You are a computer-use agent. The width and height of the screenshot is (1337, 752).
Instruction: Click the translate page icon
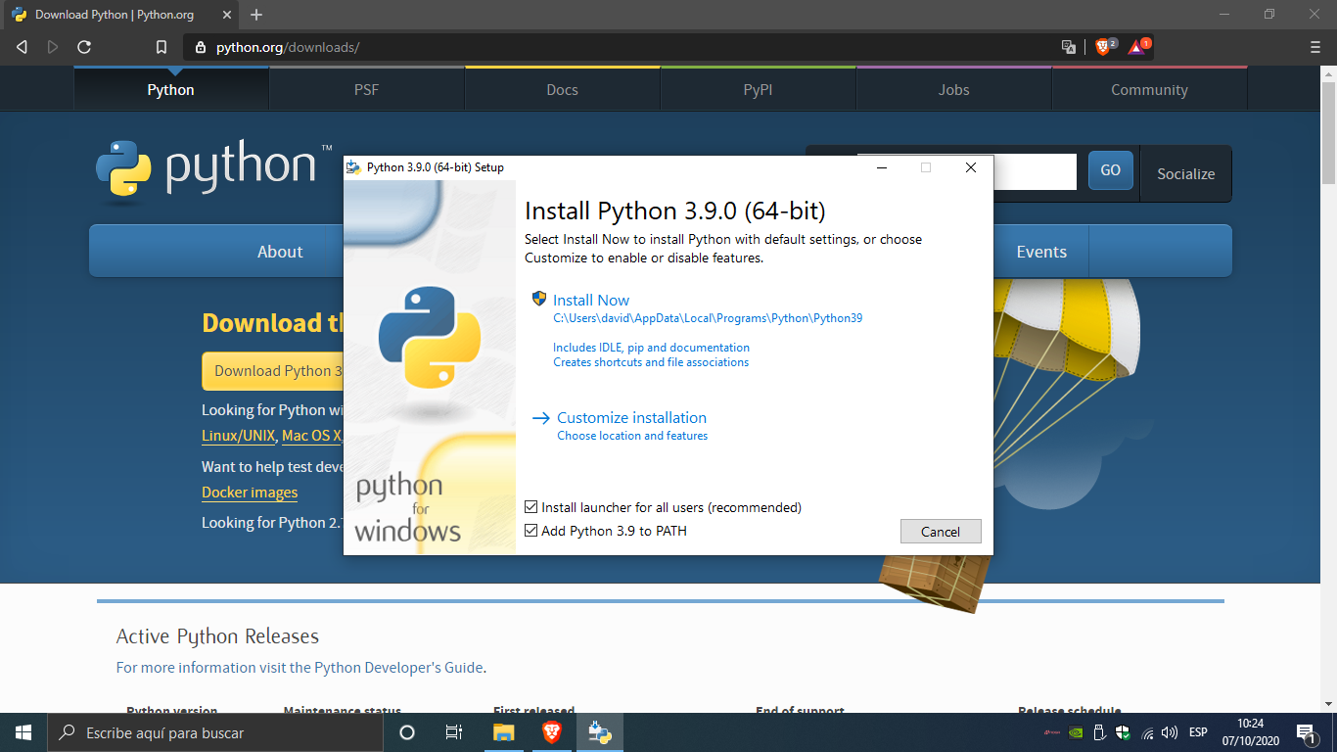coord(1069,47)
